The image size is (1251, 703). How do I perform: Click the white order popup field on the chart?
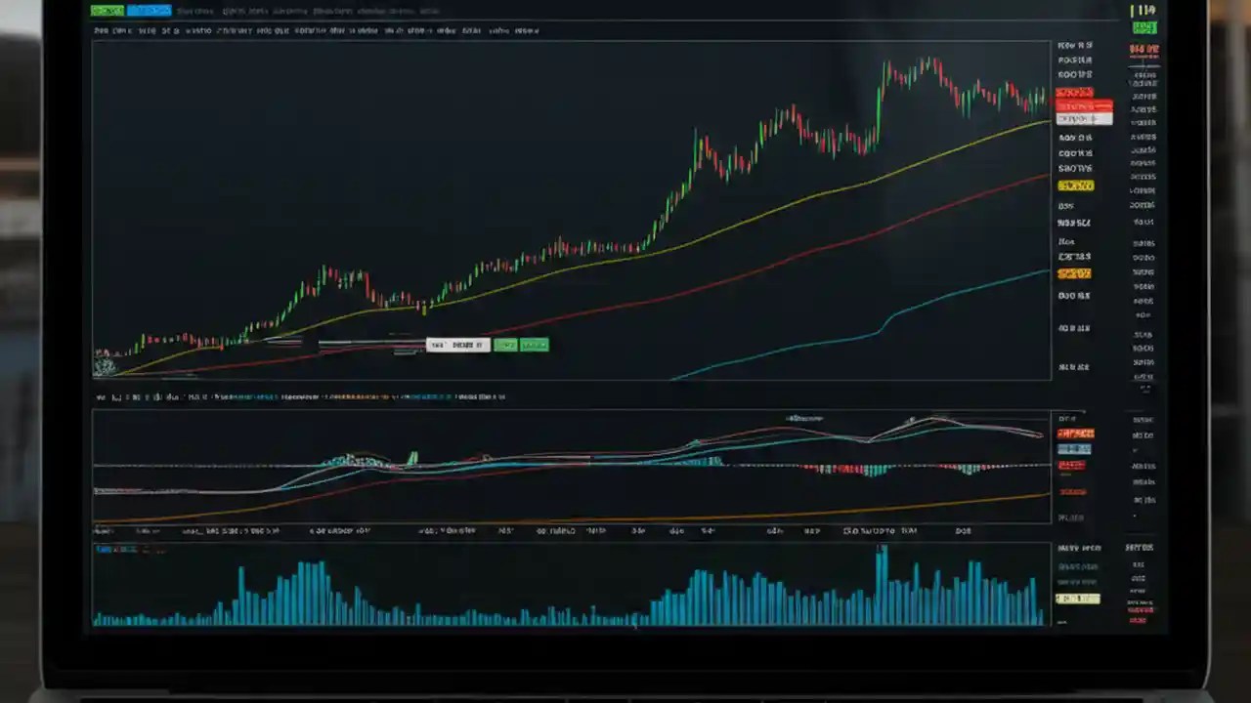point(456,345)
